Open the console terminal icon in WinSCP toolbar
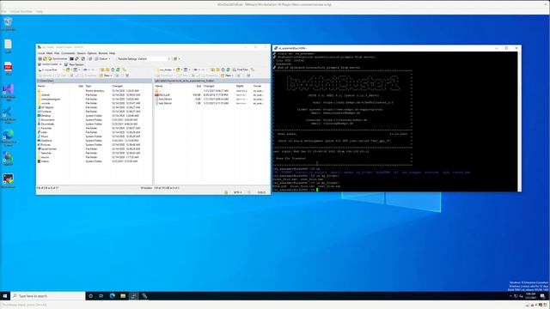This screenshot has width=550, height=309. point(71,59)
